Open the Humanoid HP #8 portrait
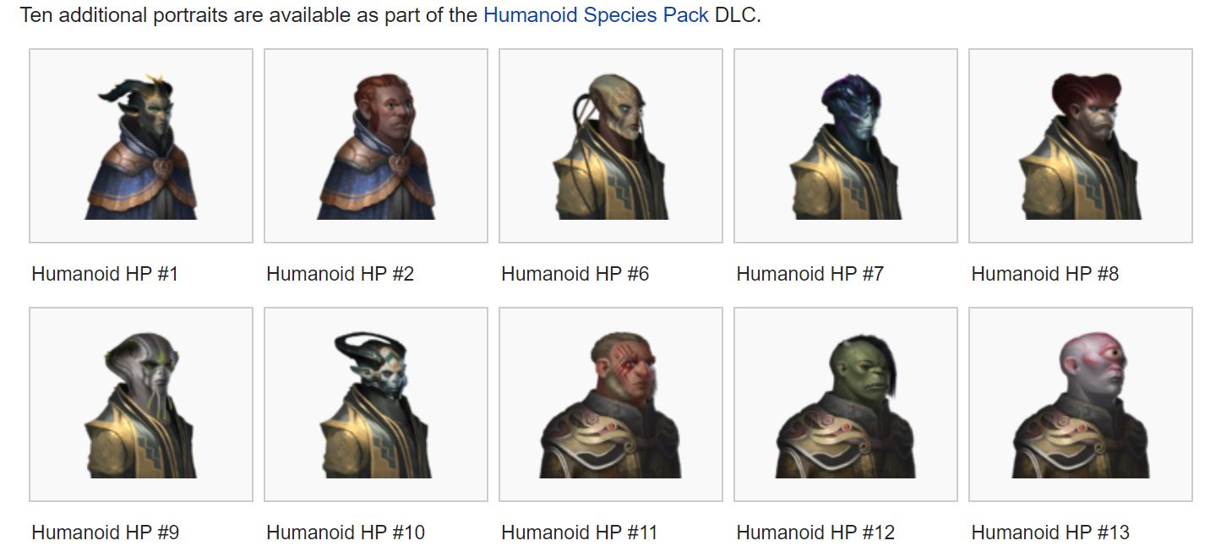Screen dimensions: 1232x557 (1081, 145)
